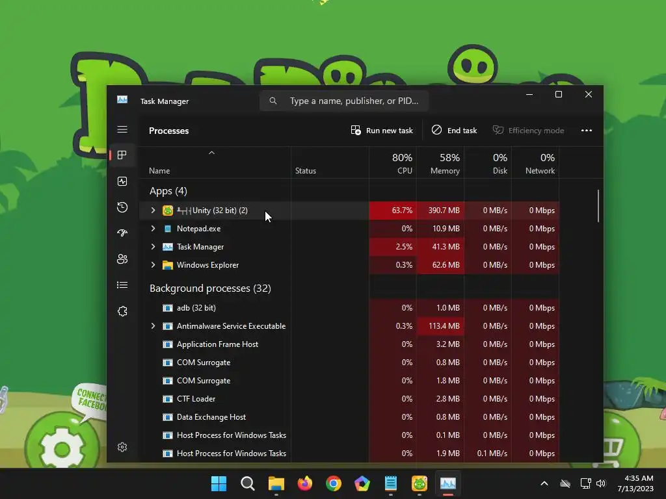Screen dimensions: 666x499
Task: Click Background processes (32) group heading
Action: point(210,288)
